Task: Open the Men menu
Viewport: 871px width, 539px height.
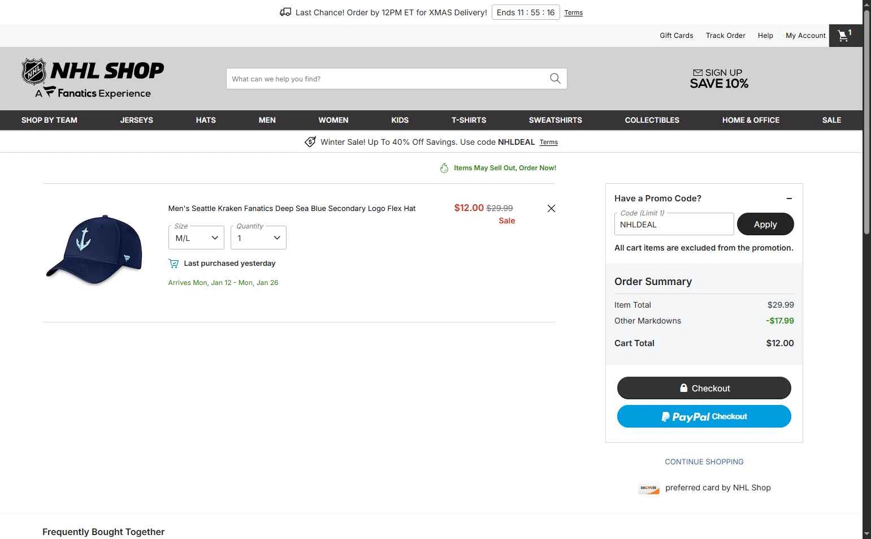Action: pyautogui.click(x=267, y=120)
